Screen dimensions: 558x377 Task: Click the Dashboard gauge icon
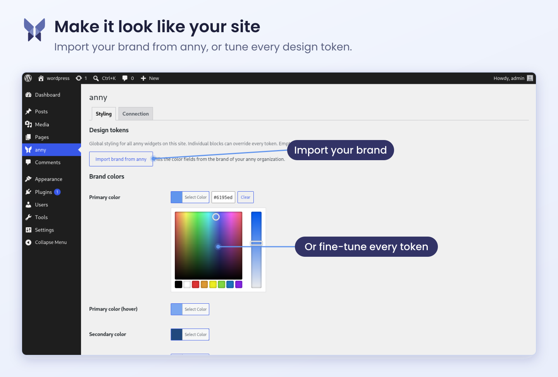pyautogui.click(x=28, y=95)
